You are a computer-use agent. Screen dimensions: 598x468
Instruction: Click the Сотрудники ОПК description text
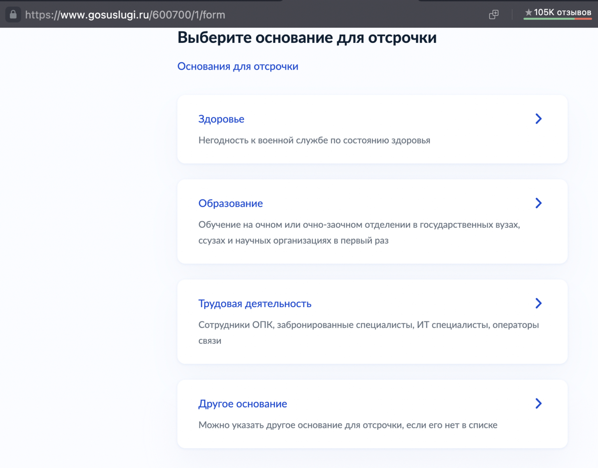click(x=369, y=333)
